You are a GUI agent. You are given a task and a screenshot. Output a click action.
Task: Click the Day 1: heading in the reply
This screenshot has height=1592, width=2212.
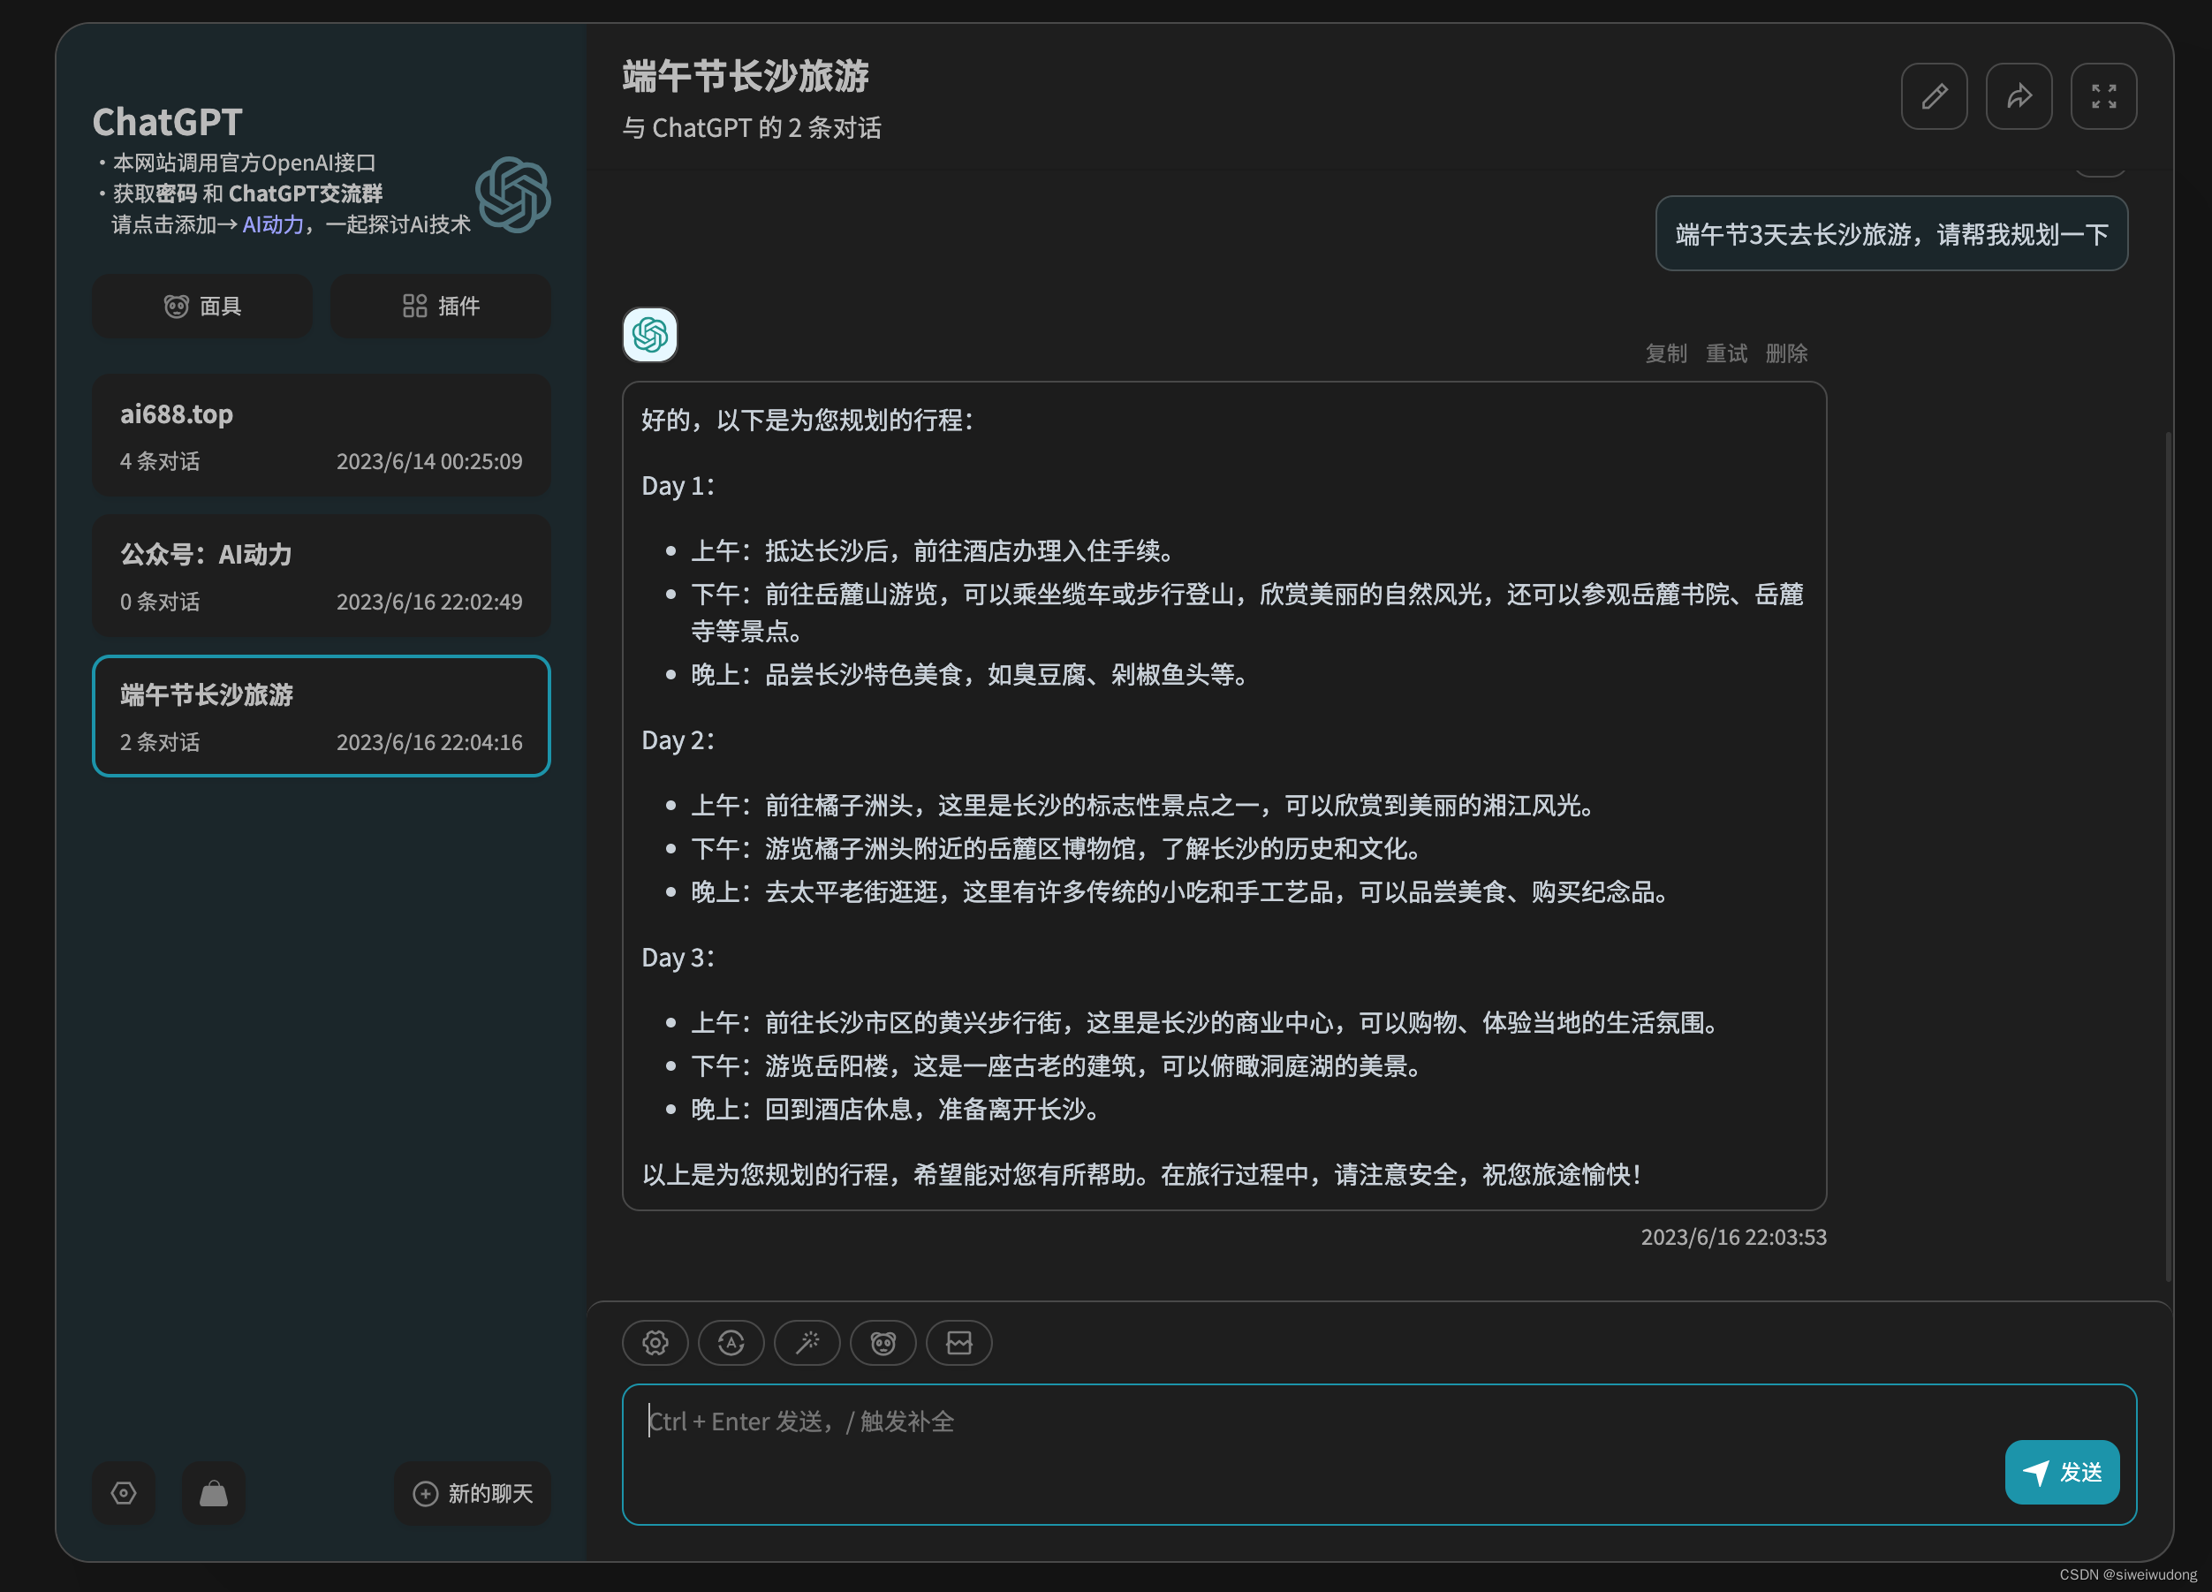(x=678, y=486)
